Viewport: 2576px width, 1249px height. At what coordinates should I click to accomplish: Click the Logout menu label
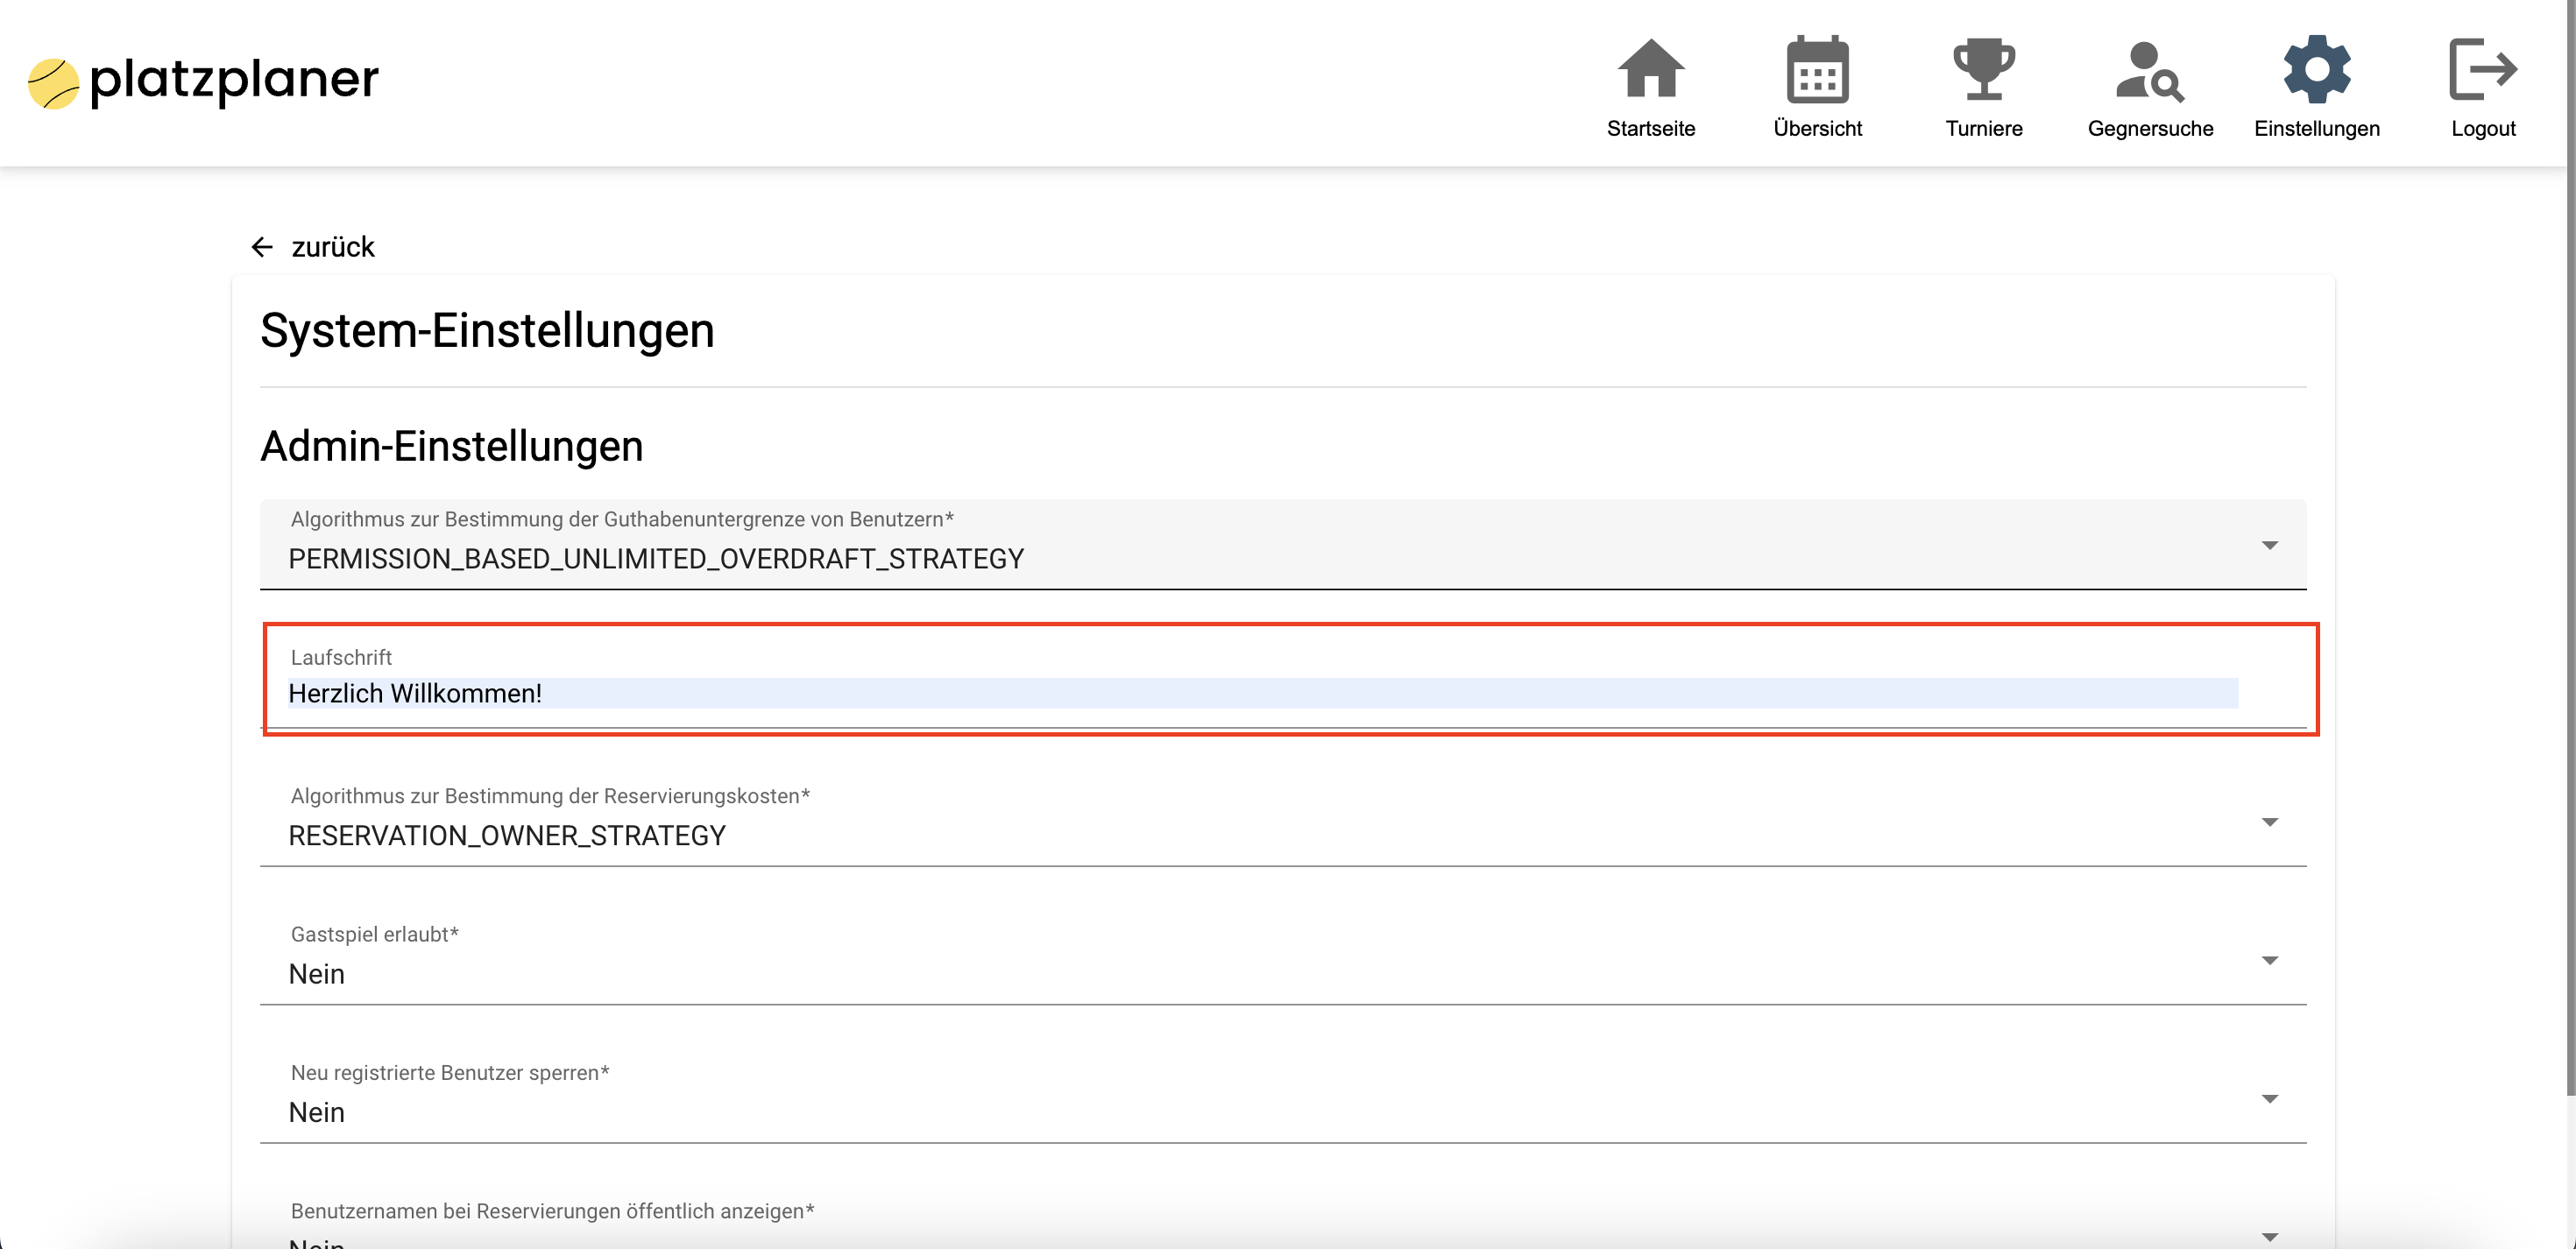click(2483, 128)
